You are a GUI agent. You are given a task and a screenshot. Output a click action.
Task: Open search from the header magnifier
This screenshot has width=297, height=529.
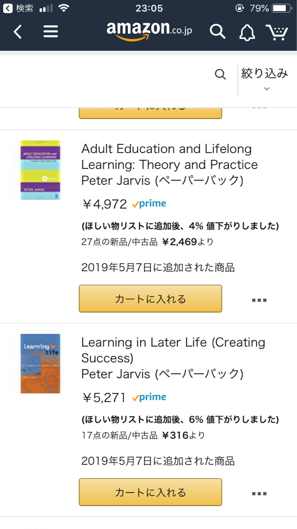pyautogui.click(x=217, y=31)
